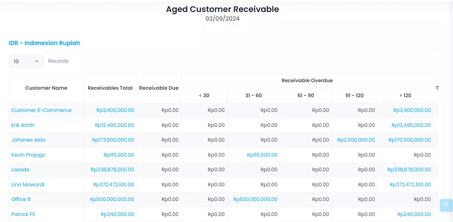
Task: Open the records per page dropdown
Action: (x=26, y=61)
